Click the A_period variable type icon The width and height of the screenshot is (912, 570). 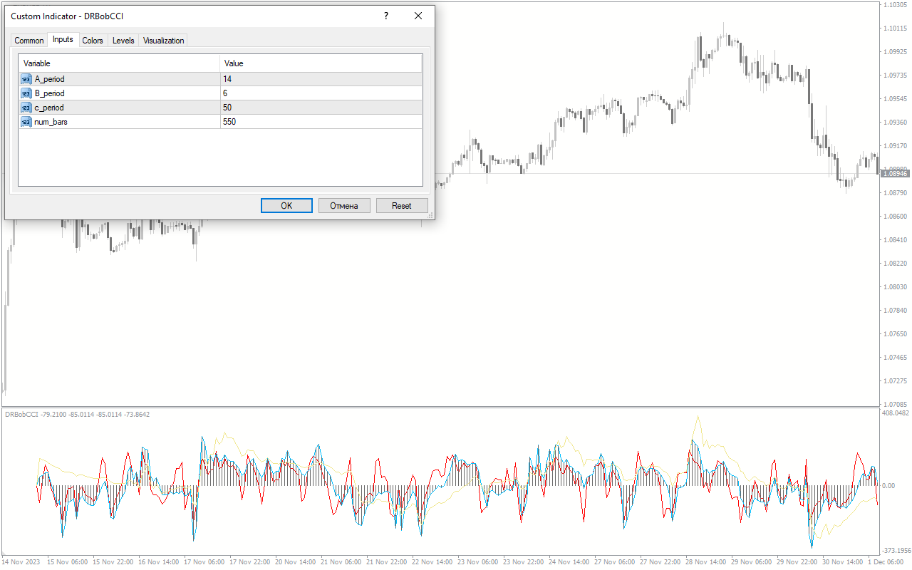[26, 79]
